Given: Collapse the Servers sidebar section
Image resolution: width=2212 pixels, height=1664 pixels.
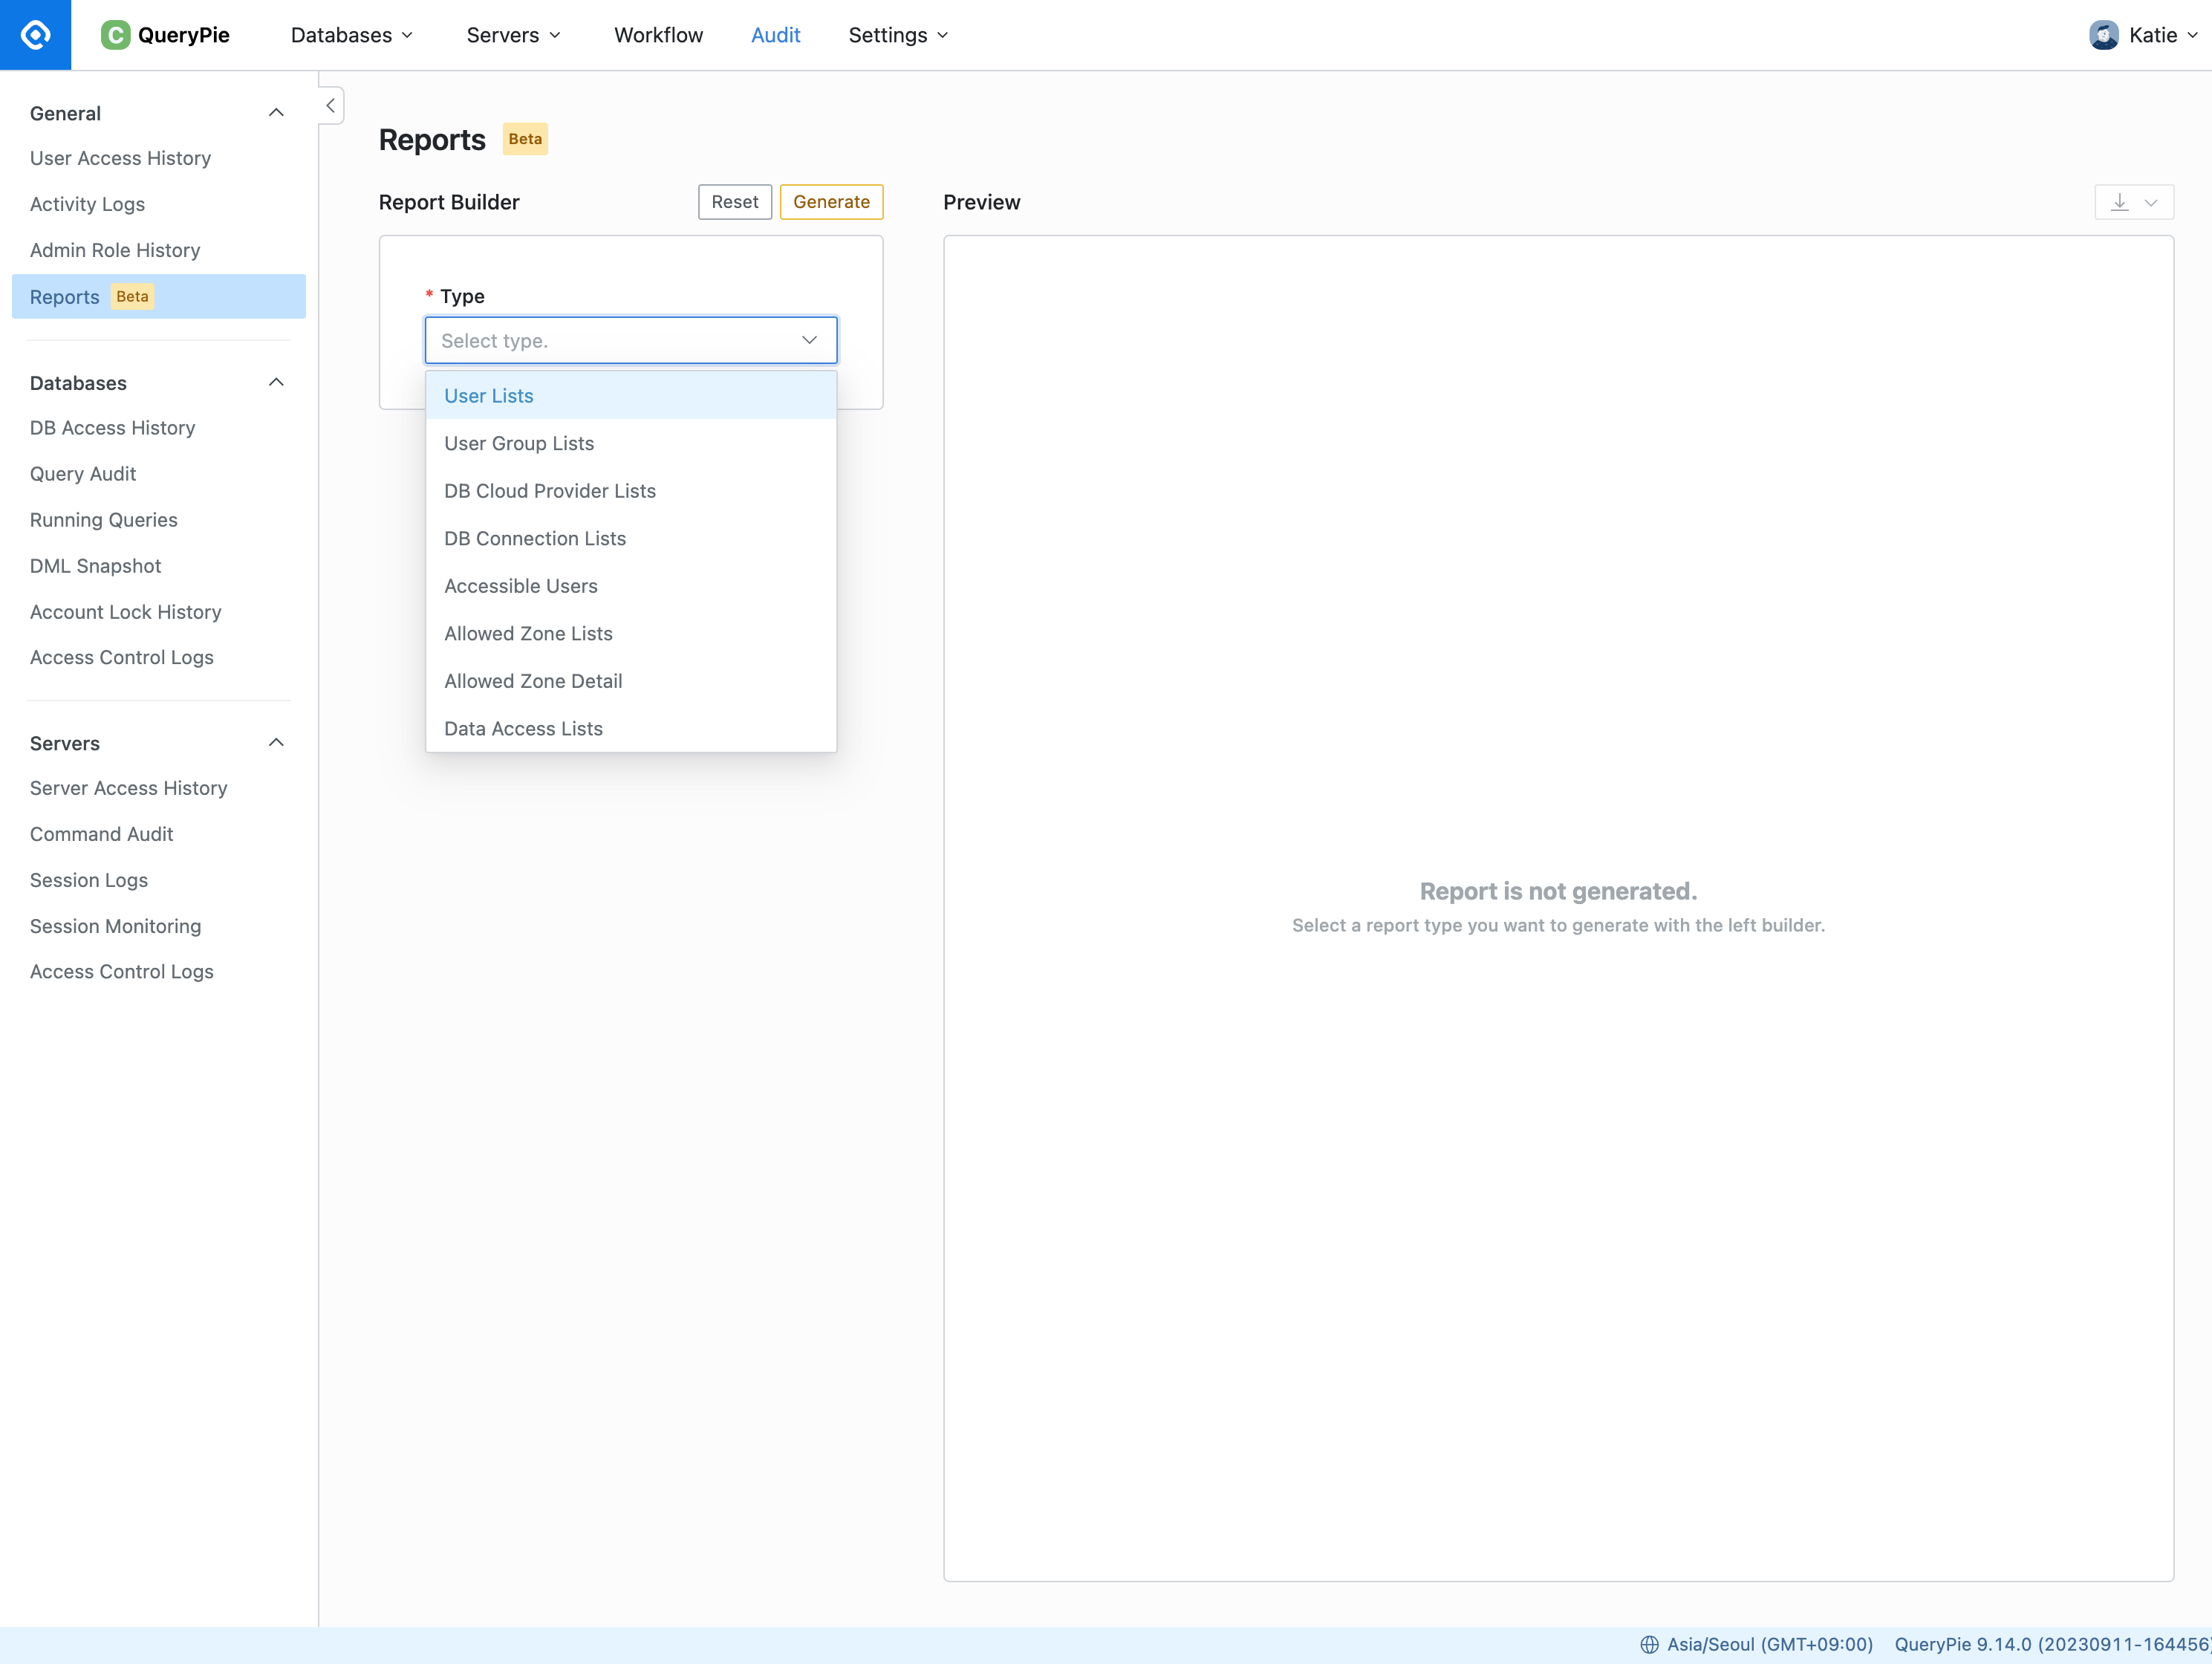Looking at the screenshot, I should click(277, 743).
